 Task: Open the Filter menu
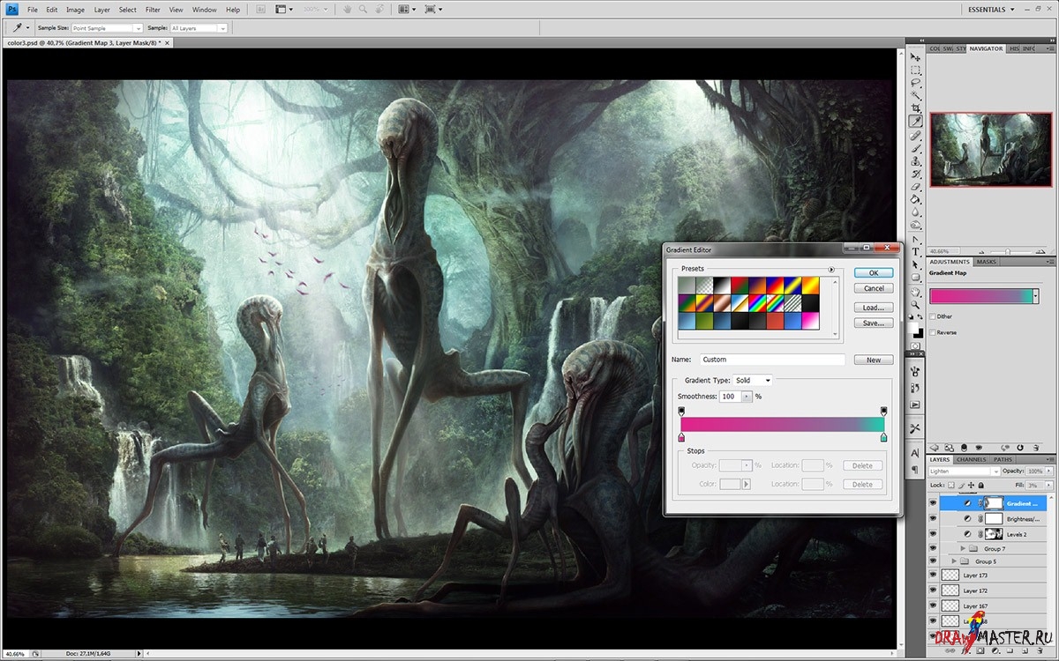(153, 10)
